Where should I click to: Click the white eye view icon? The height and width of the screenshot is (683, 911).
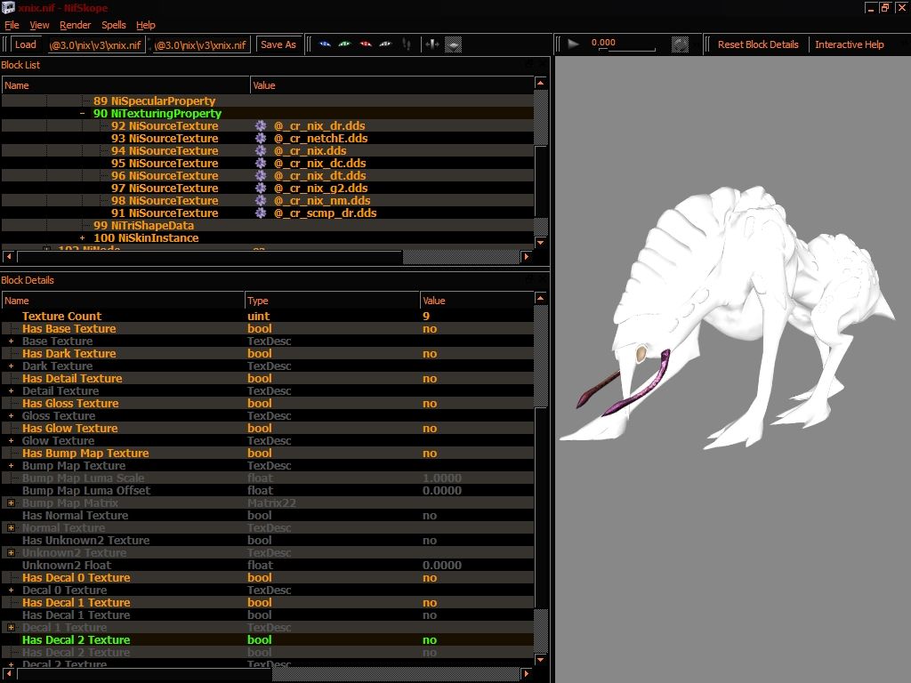(x=385, y=44)
